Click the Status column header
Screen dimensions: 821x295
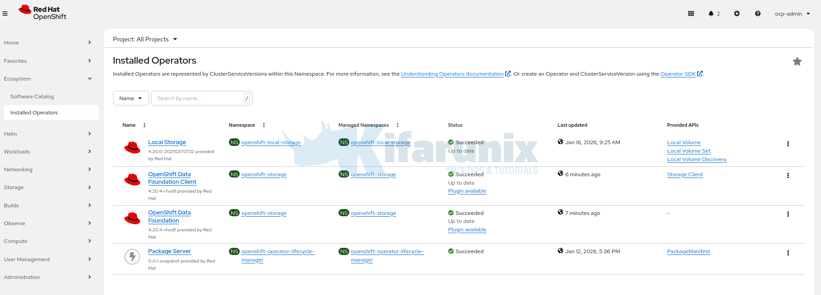click(455, 125)
